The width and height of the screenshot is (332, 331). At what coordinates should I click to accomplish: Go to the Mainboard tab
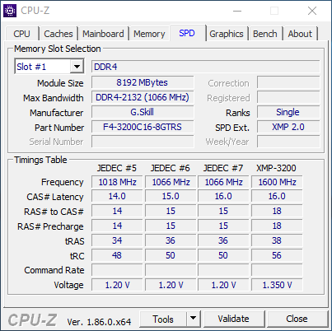[x=103, y=34]
